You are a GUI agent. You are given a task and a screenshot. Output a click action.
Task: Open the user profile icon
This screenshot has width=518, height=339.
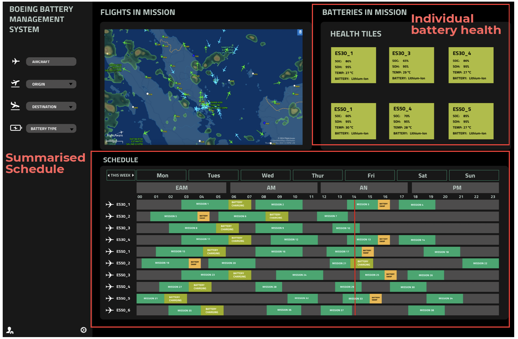(x=10, y=330)
